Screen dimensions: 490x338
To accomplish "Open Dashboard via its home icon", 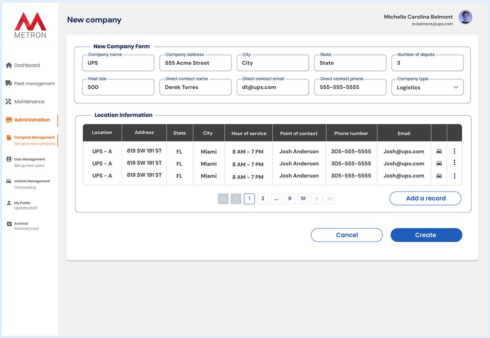I will tap(9, 65).
